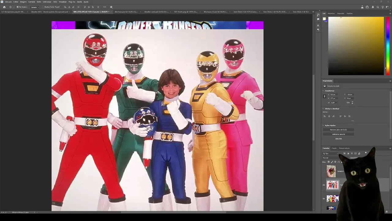Click the search magnifier icon
The image size is (392, 221).
tap(378, 7)
